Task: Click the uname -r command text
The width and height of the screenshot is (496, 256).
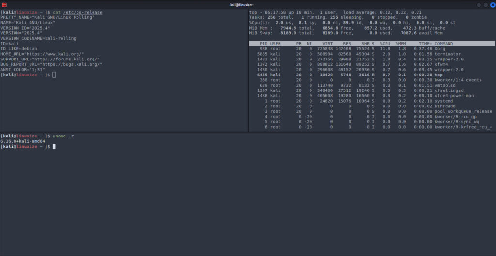Action: 63,136
